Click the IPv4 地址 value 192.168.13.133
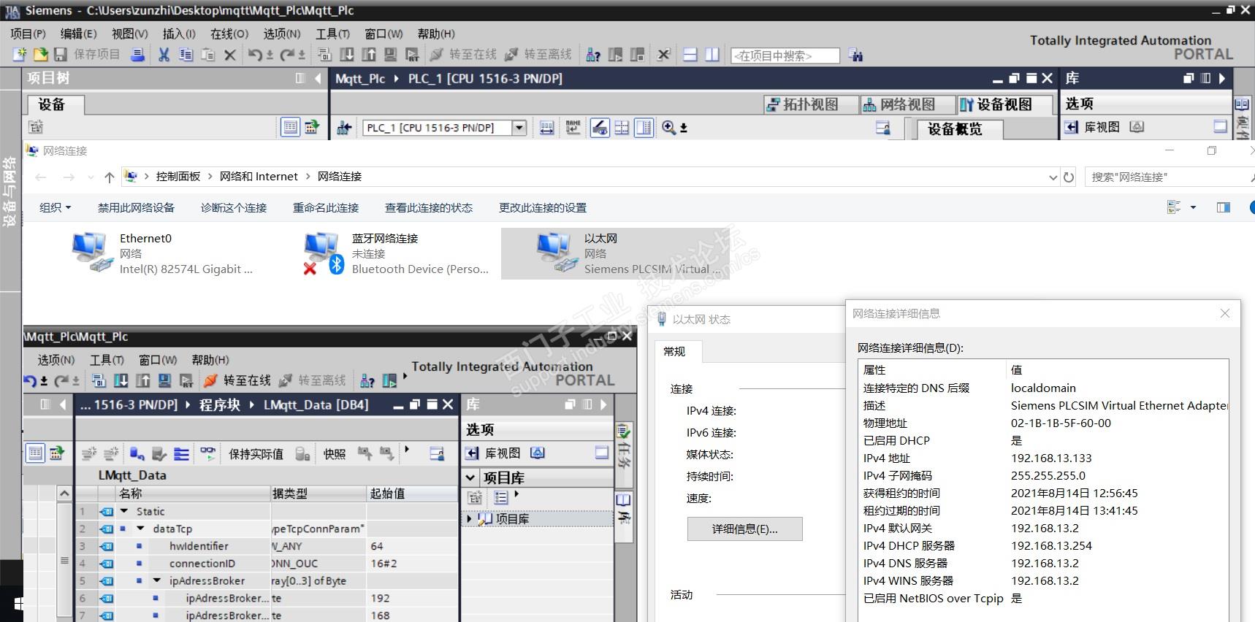Image resolution: width=1255 pixels, height=622 pixels. (x=1051, y=458)
